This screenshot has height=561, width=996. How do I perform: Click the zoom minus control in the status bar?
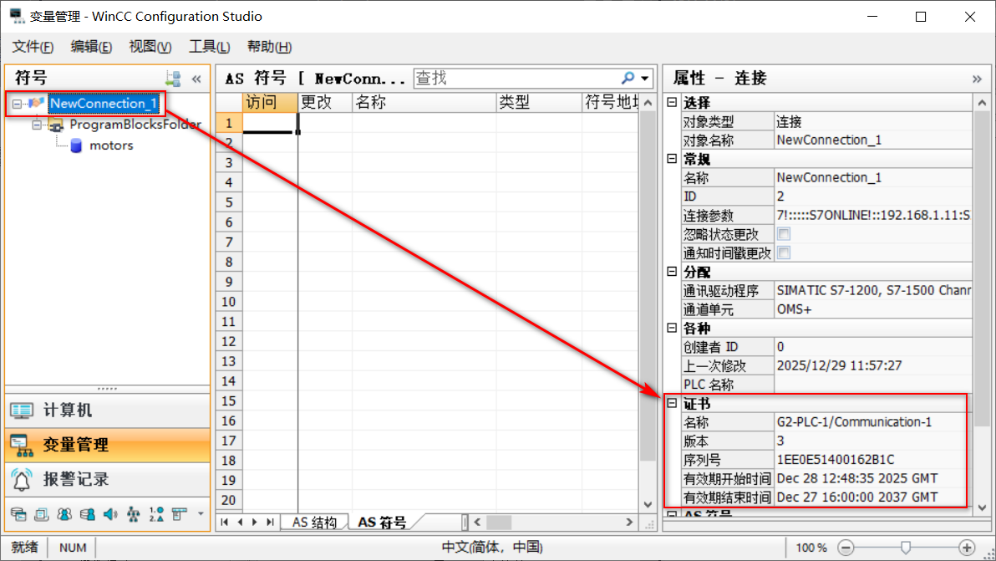click(845, 548)
